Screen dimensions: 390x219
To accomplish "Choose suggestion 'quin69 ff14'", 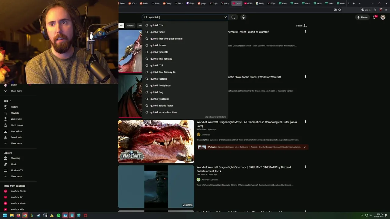I will pos(185,65).
